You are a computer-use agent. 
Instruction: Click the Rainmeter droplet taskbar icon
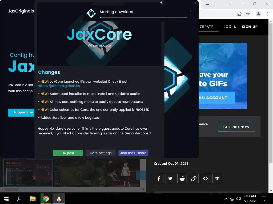click(x=59, y=199)
